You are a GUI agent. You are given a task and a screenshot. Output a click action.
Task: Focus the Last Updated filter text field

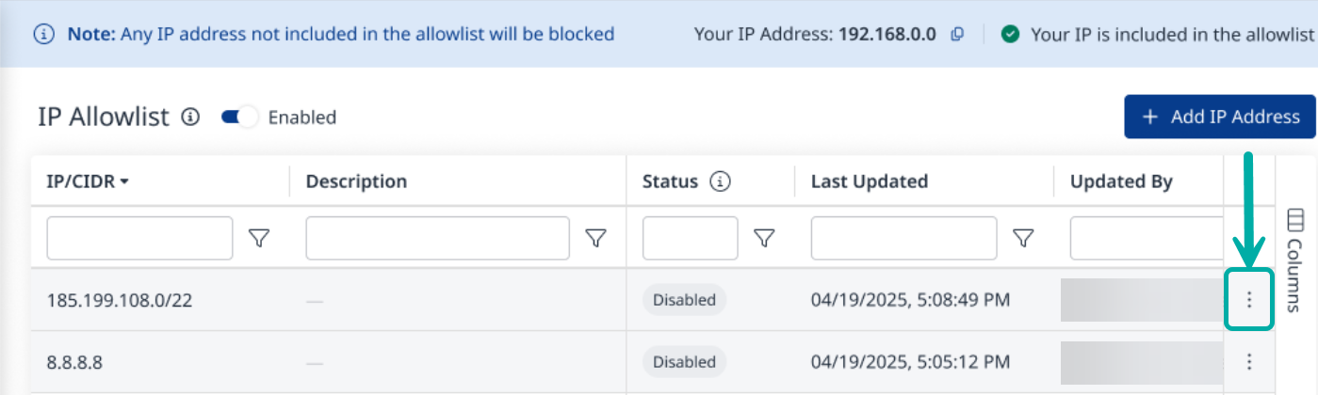pyautogui.click(x=903, y=239)
